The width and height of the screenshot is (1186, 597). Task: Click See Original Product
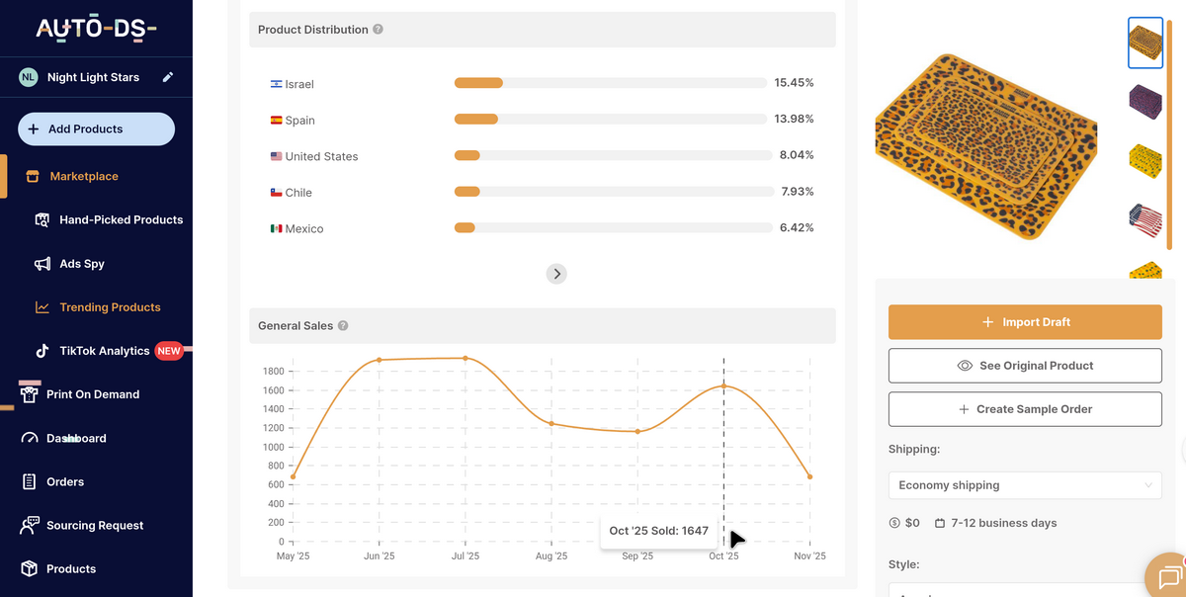coord(1025,365)
